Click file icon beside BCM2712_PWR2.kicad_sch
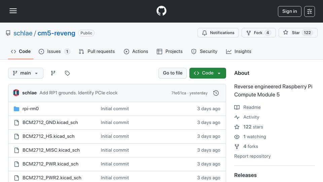Viewport: 323px width, 182px height. [x=17, y=178]
